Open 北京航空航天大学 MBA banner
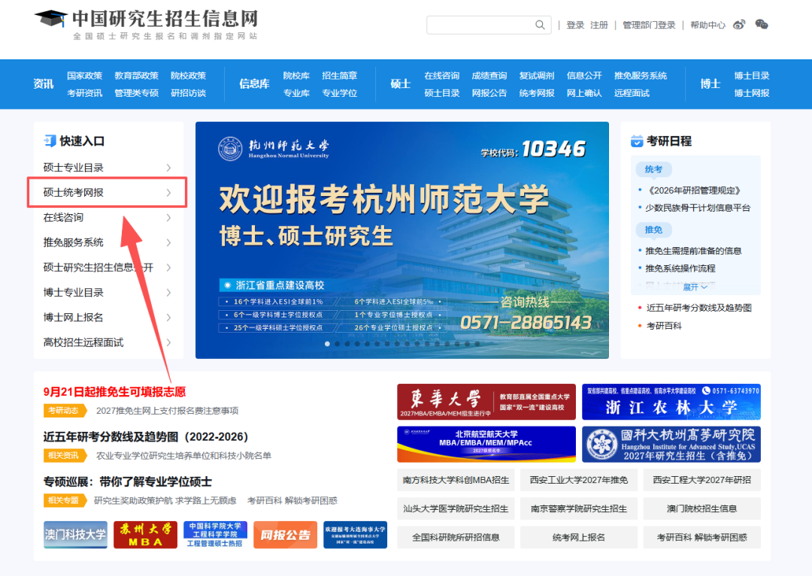The height and width of the screenshot is (576, 812). click(486, 444)
